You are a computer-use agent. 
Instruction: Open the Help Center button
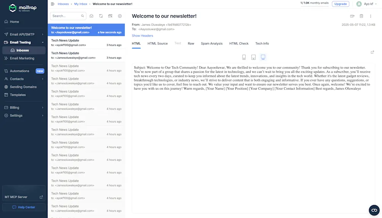click(24, 207)
